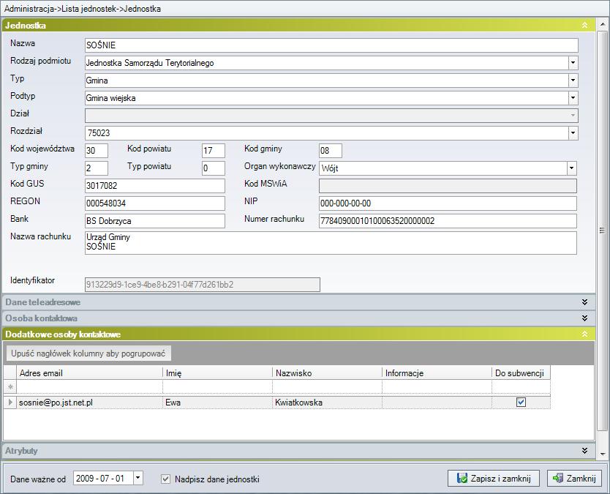Open the Rozdział dropdown arrow
The height and width of the screenshot is (494, 610).
click(573, 132)
